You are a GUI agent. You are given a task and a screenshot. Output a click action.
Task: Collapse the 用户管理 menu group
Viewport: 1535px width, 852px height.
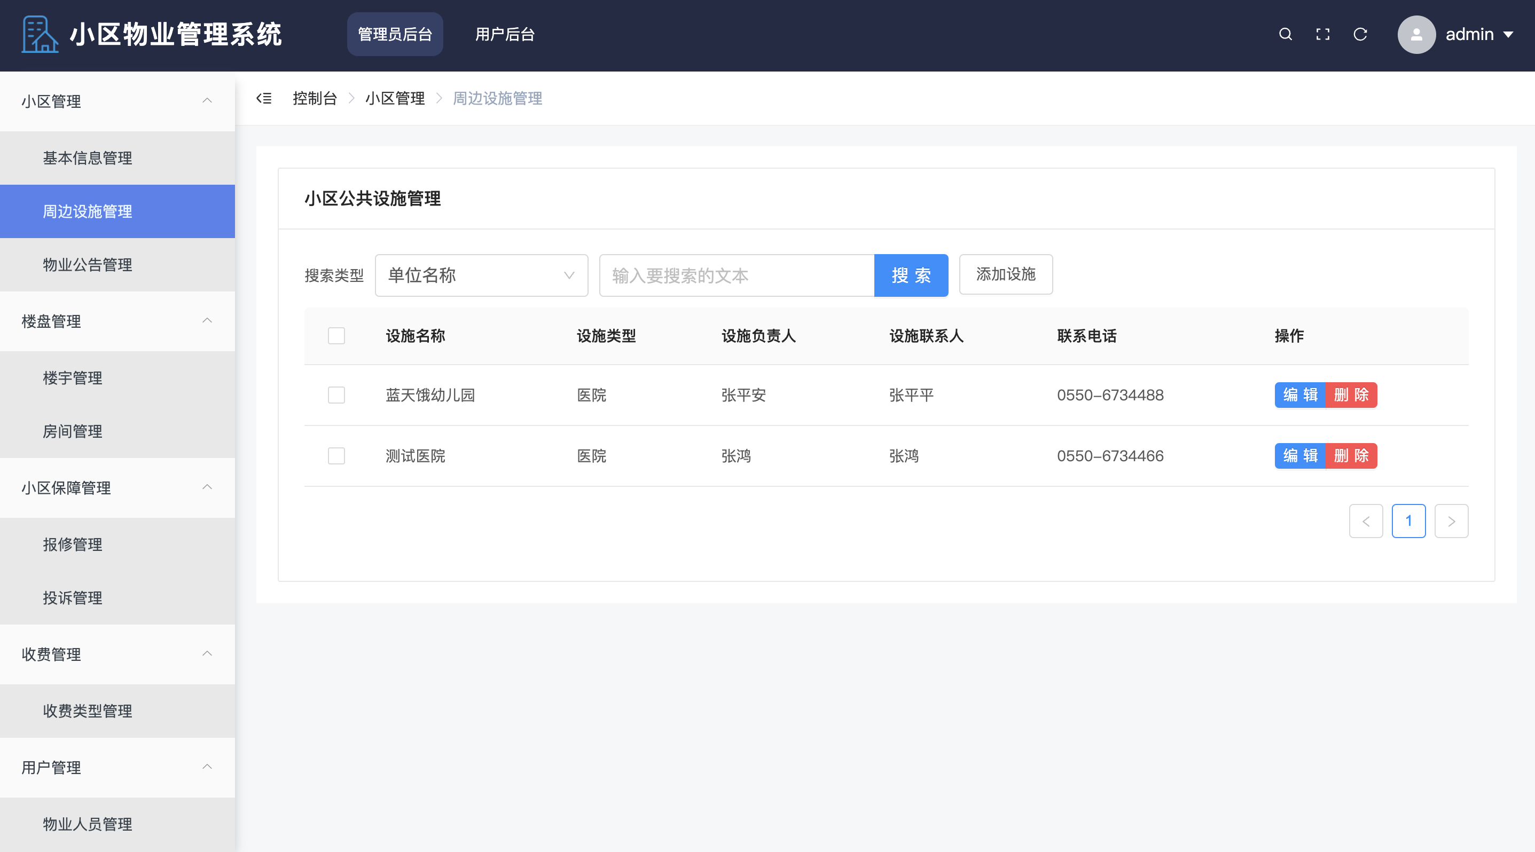118,768
